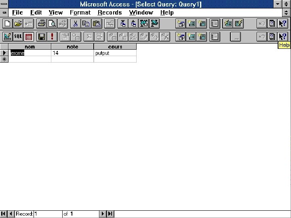
Task: Go to the next record with navigation button
Action: pos(103,214)
